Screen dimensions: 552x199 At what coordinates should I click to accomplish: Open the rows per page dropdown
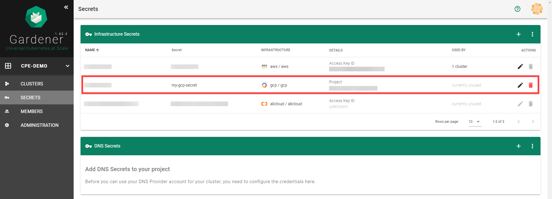click(475, 122)
